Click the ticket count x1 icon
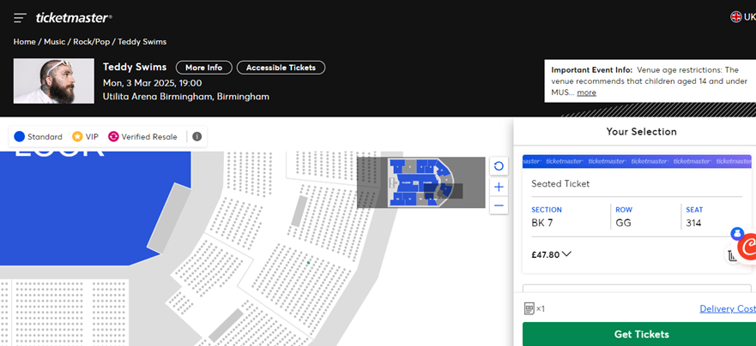Viewport: 756px width, 346px height. click(535, 308)
